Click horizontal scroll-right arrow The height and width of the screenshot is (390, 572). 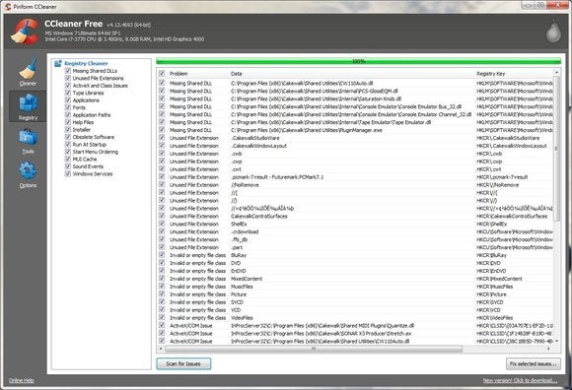pyautogui.click(x=548, y=349)
